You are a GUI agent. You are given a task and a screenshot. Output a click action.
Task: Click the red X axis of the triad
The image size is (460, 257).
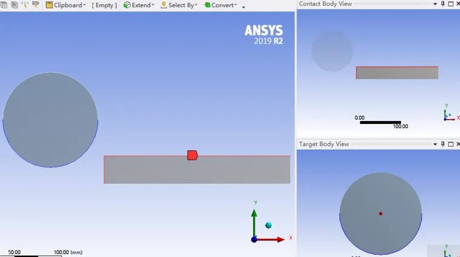(x=271, y=239)
